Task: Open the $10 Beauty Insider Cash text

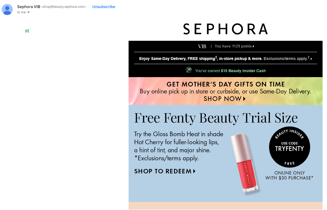Action: click(243, 71)
